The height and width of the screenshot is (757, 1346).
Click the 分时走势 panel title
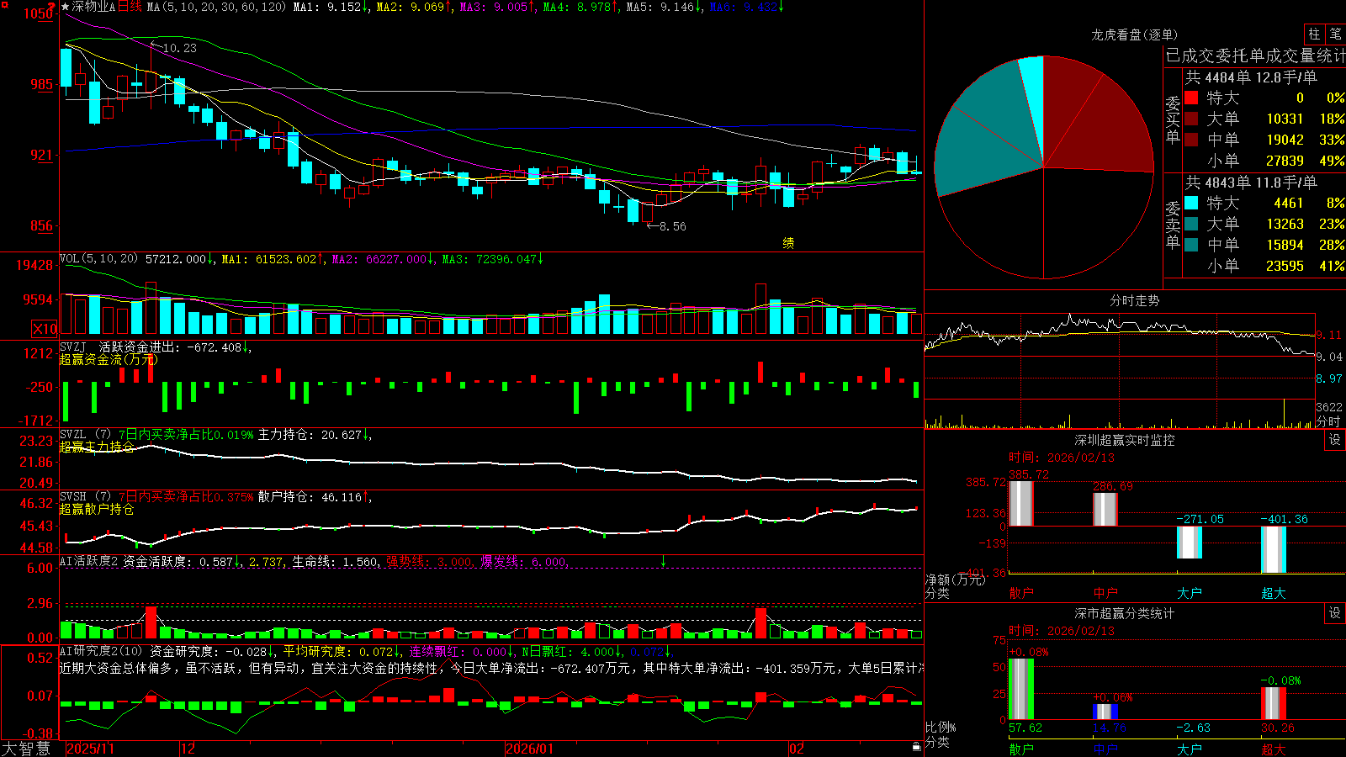[x=1134, y=300]
